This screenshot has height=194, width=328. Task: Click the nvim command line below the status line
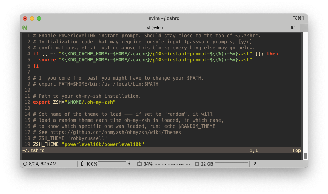[161, 156]
